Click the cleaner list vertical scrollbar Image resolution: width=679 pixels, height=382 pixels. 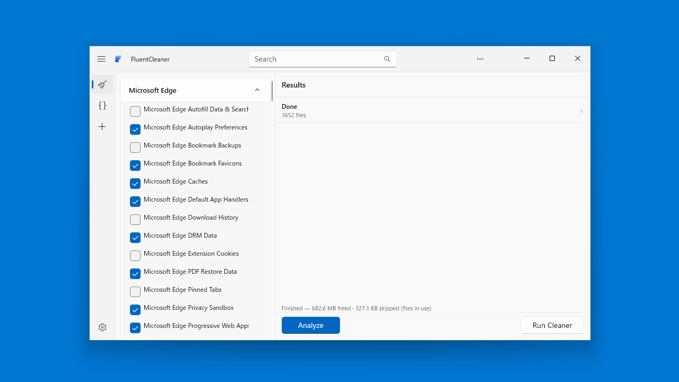[x=272, y=91]
